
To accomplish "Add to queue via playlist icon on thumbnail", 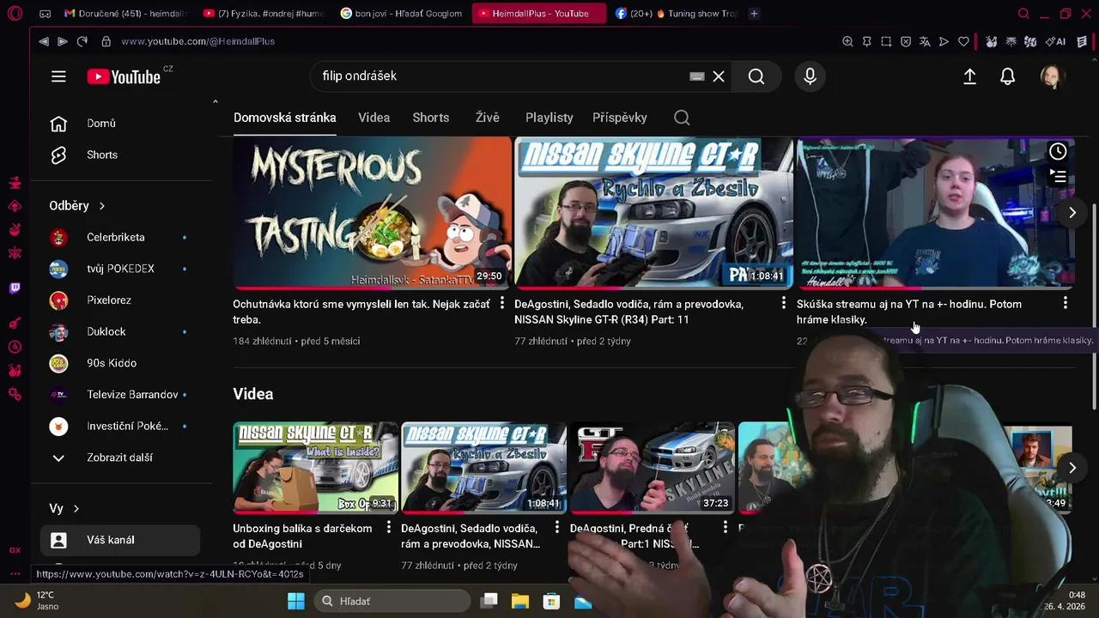I will tap(1058, 177).
